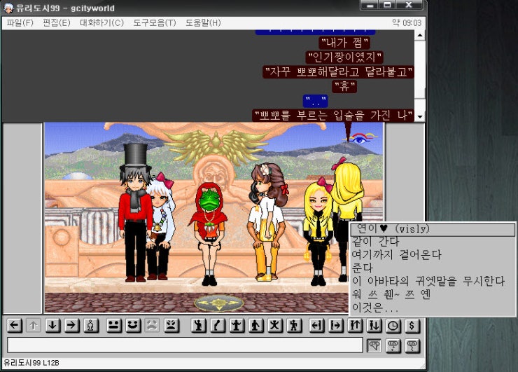Click the first speech bubble button beside input

[x=374, y=345]
